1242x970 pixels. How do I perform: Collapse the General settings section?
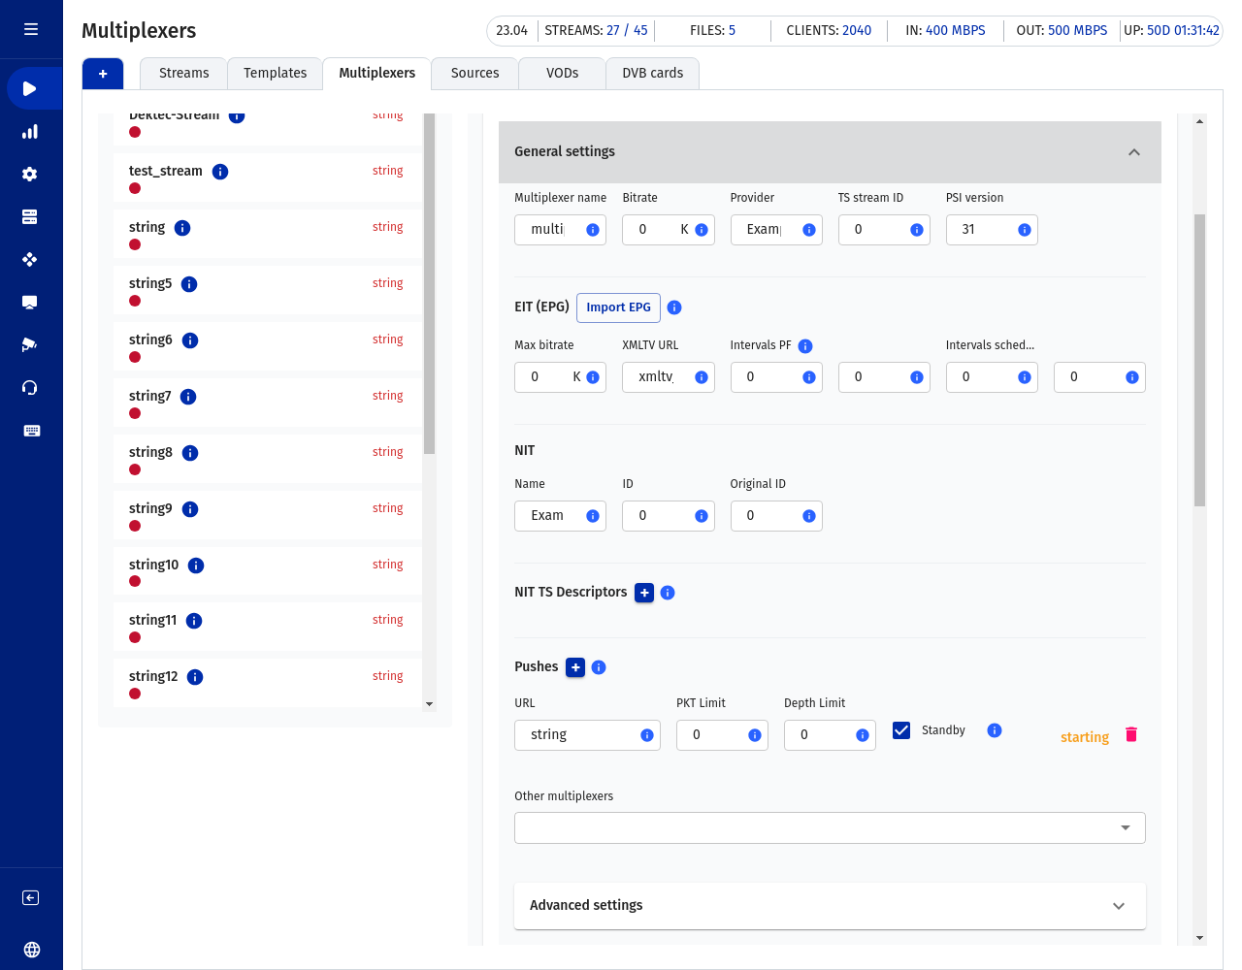(1133, 152)
